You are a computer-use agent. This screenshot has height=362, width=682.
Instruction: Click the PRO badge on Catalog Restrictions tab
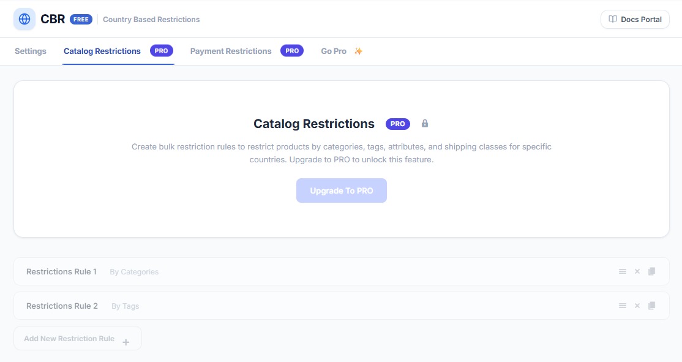pos(162,51)
